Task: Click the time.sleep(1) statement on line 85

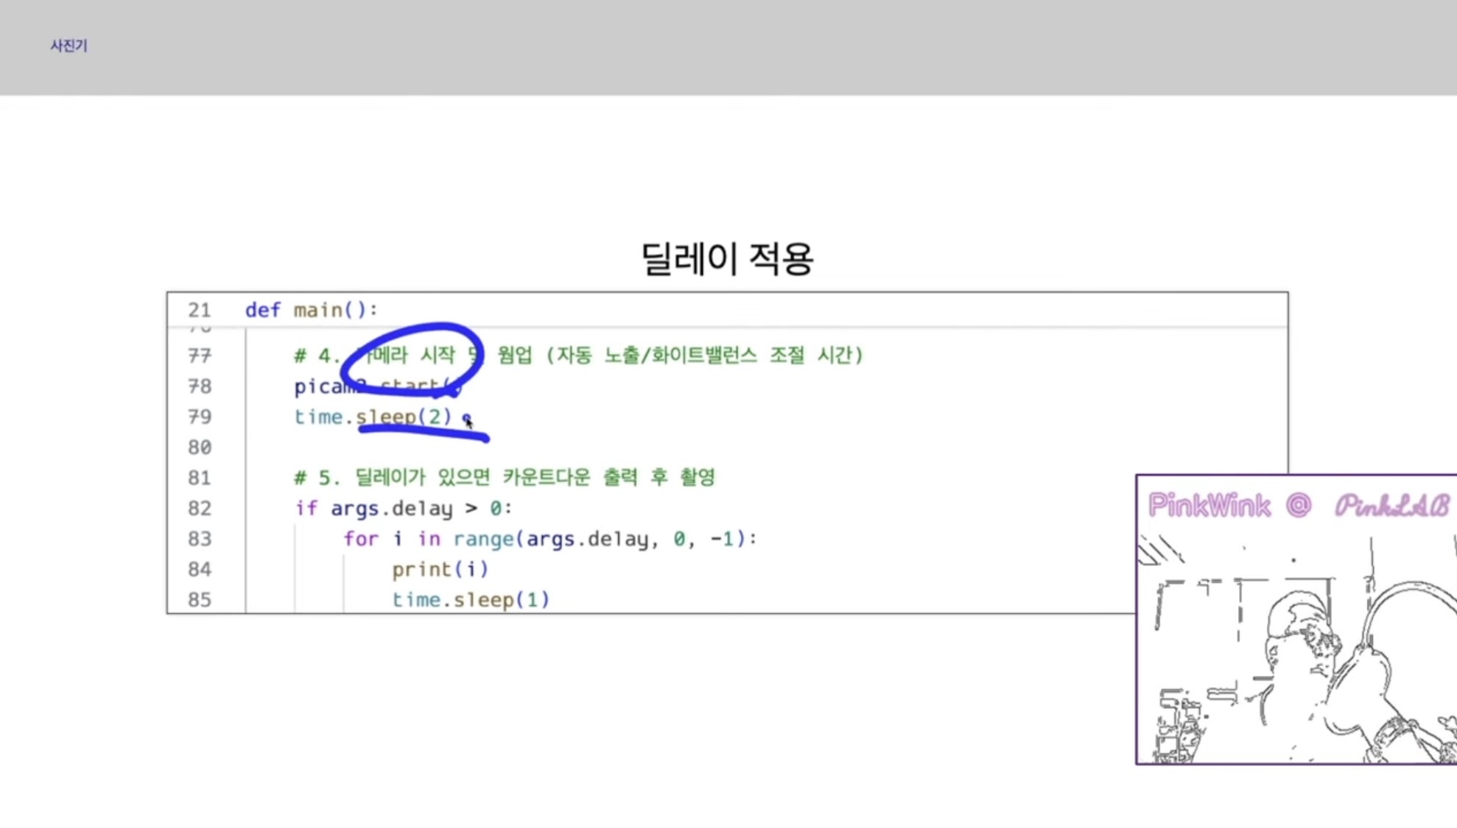Action: [470, 600]
